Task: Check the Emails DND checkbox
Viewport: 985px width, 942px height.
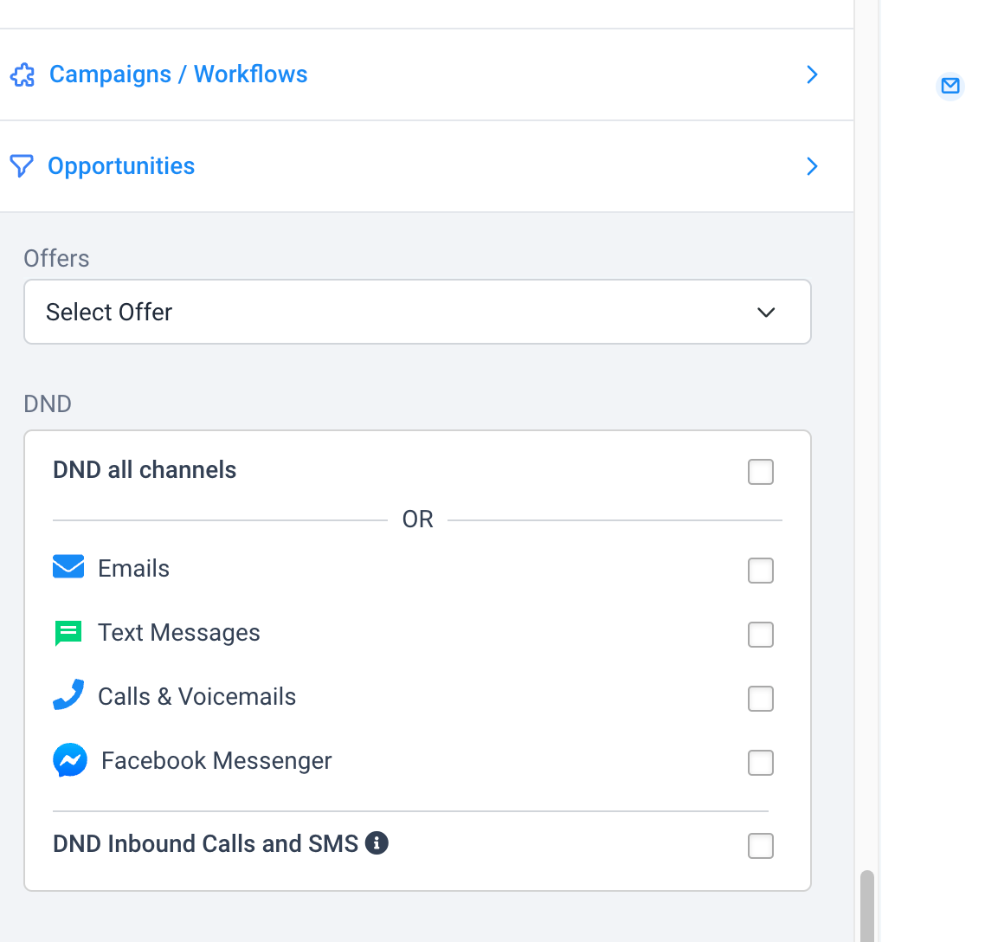Action: [761, 571]
